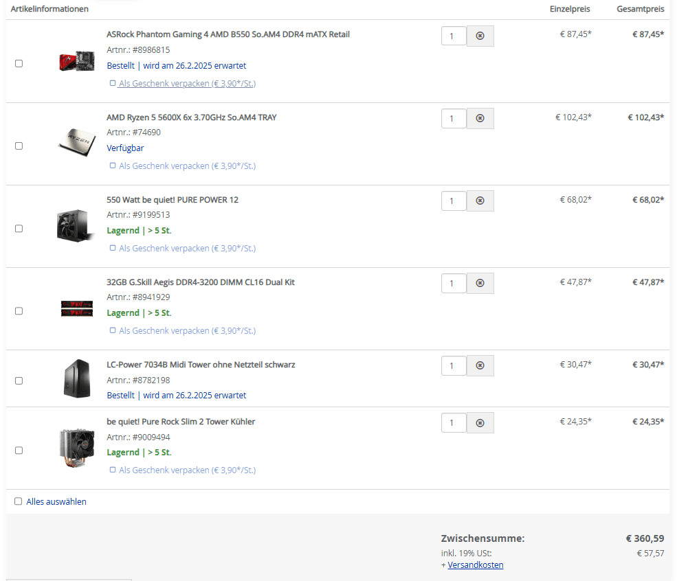Tick the 32GB G.Skill Aegis row checkbox
This screenshot has height=581, width=677.
19,311
